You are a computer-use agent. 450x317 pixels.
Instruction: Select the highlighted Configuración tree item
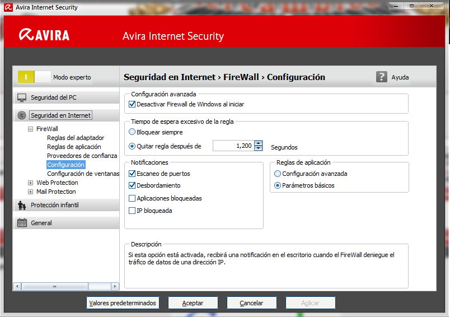point(65,165)
